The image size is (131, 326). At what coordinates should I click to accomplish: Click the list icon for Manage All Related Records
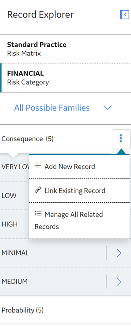[38, 214]
